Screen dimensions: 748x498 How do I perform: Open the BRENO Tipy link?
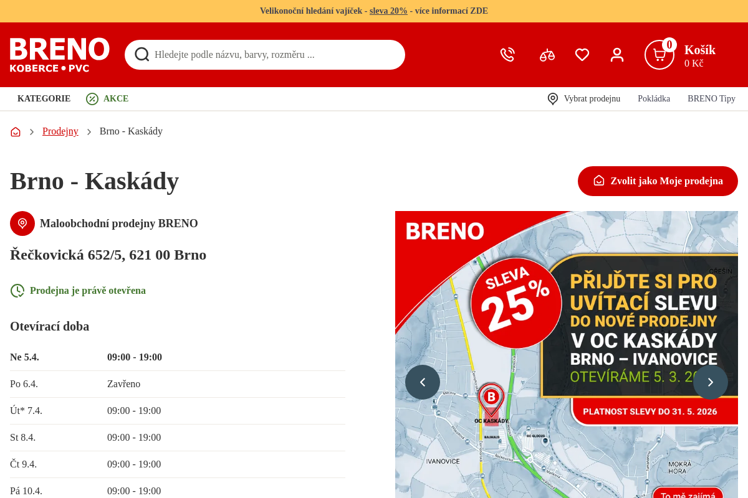click(x=711, y=98)
